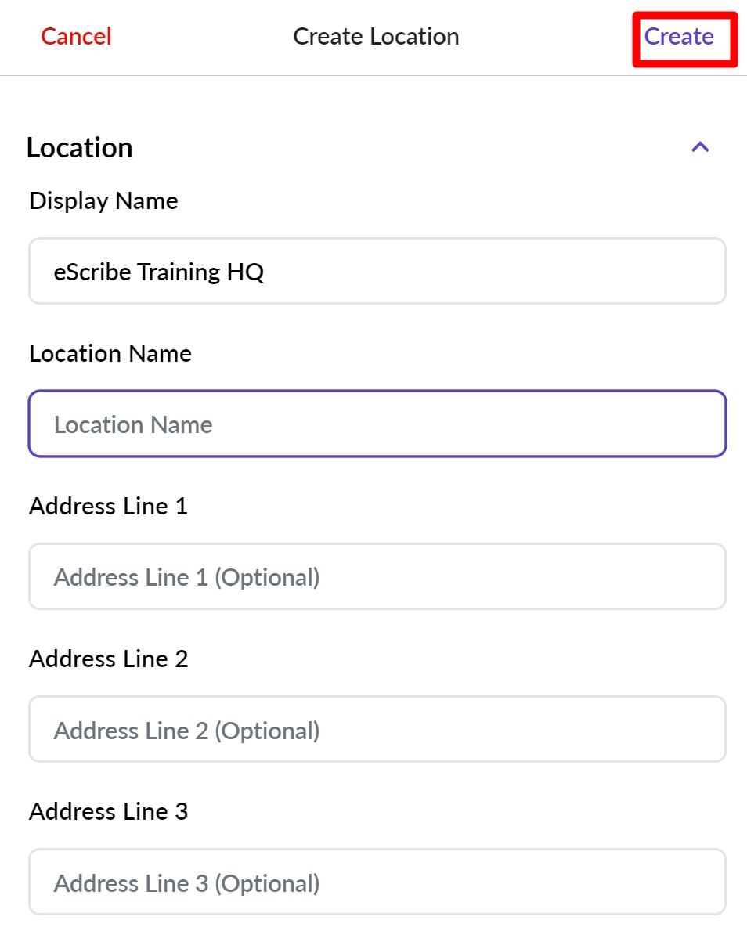
Task: Click the Display Name label
Action: point(103,201)
